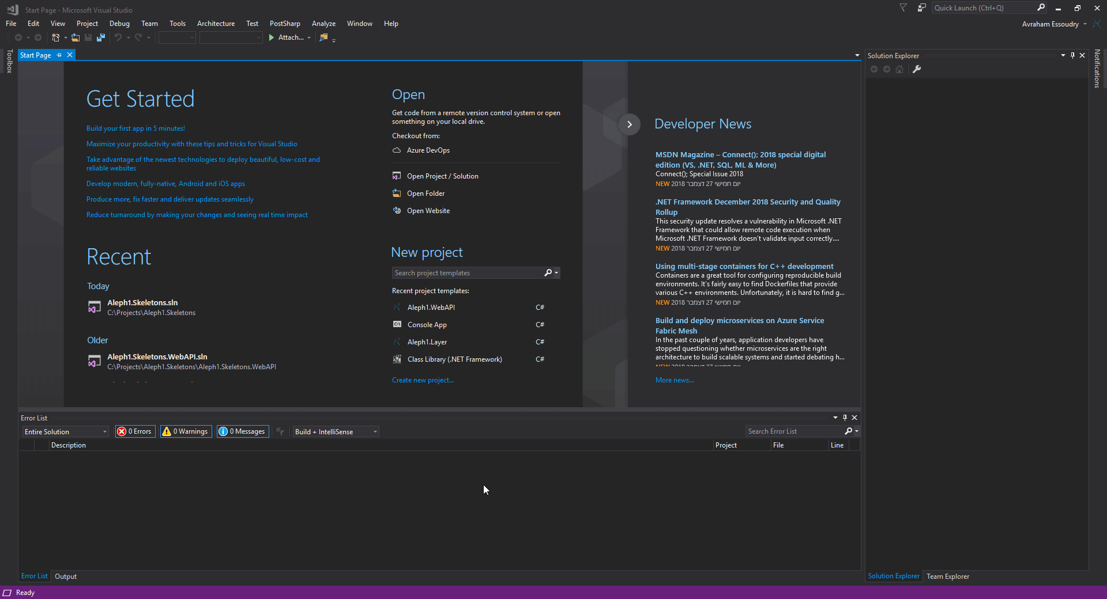Screen dimensions: 1107x599
Task: Open the Analyze menu
Action: (323, 24)
